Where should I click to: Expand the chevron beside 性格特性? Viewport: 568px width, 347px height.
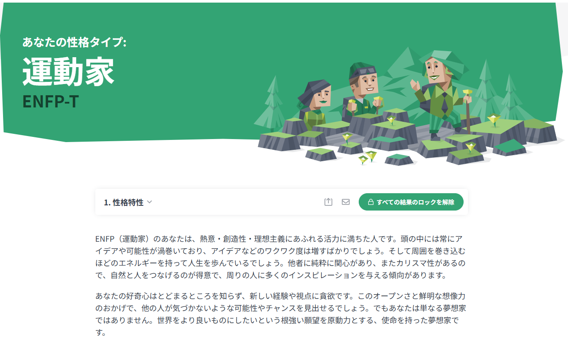pyautogui.click(x=149, y=202)
